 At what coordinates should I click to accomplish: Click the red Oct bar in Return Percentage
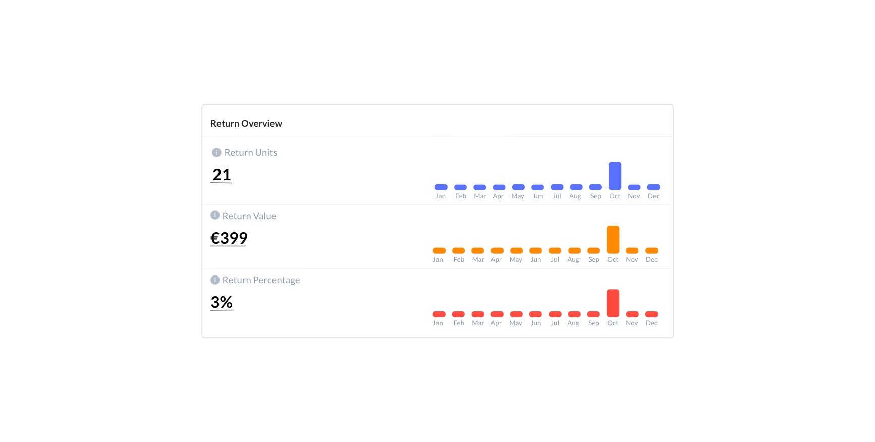coord(613,303)
